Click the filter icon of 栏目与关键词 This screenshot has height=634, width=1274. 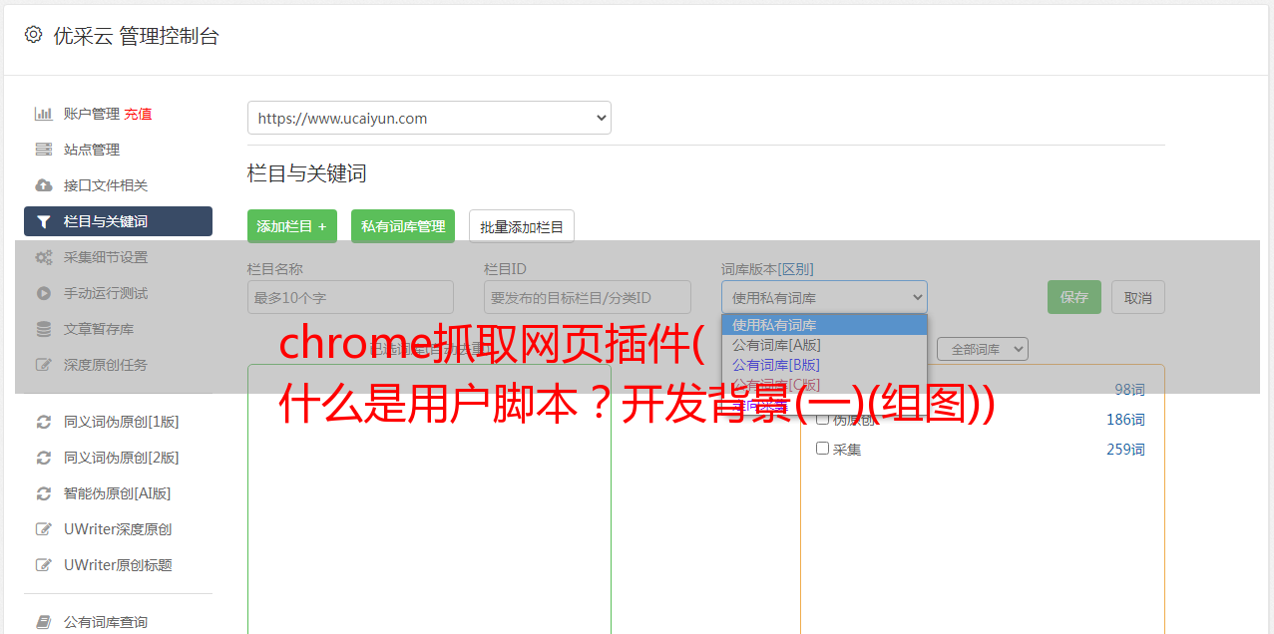[44, 221]
